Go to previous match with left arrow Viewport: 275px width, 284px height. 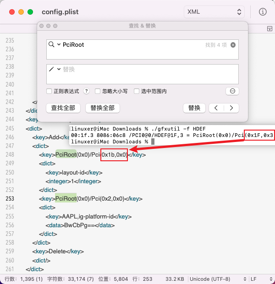(216, 108)
